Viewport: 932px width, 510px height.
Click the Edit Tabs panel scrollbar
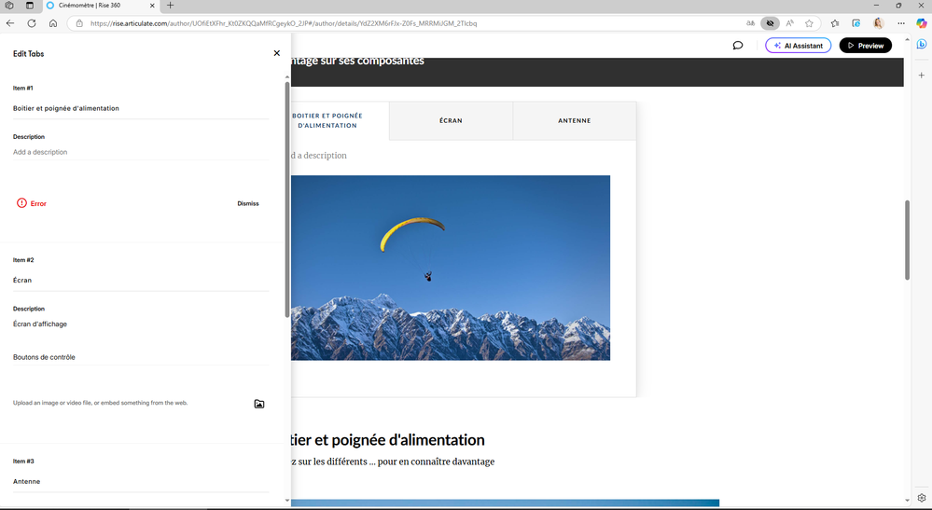click(287, 200)
